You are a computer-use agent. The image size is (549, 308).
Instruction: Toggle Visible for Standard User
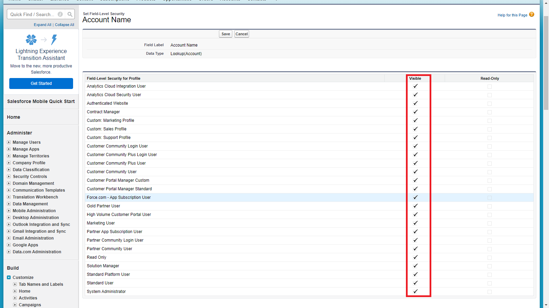(x=416, y=283)
